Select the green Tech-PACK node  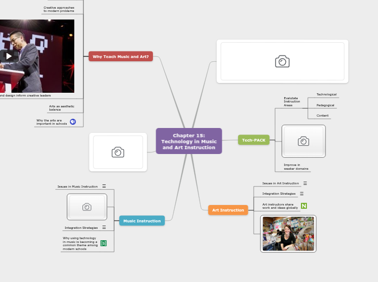tap(253, 140)
